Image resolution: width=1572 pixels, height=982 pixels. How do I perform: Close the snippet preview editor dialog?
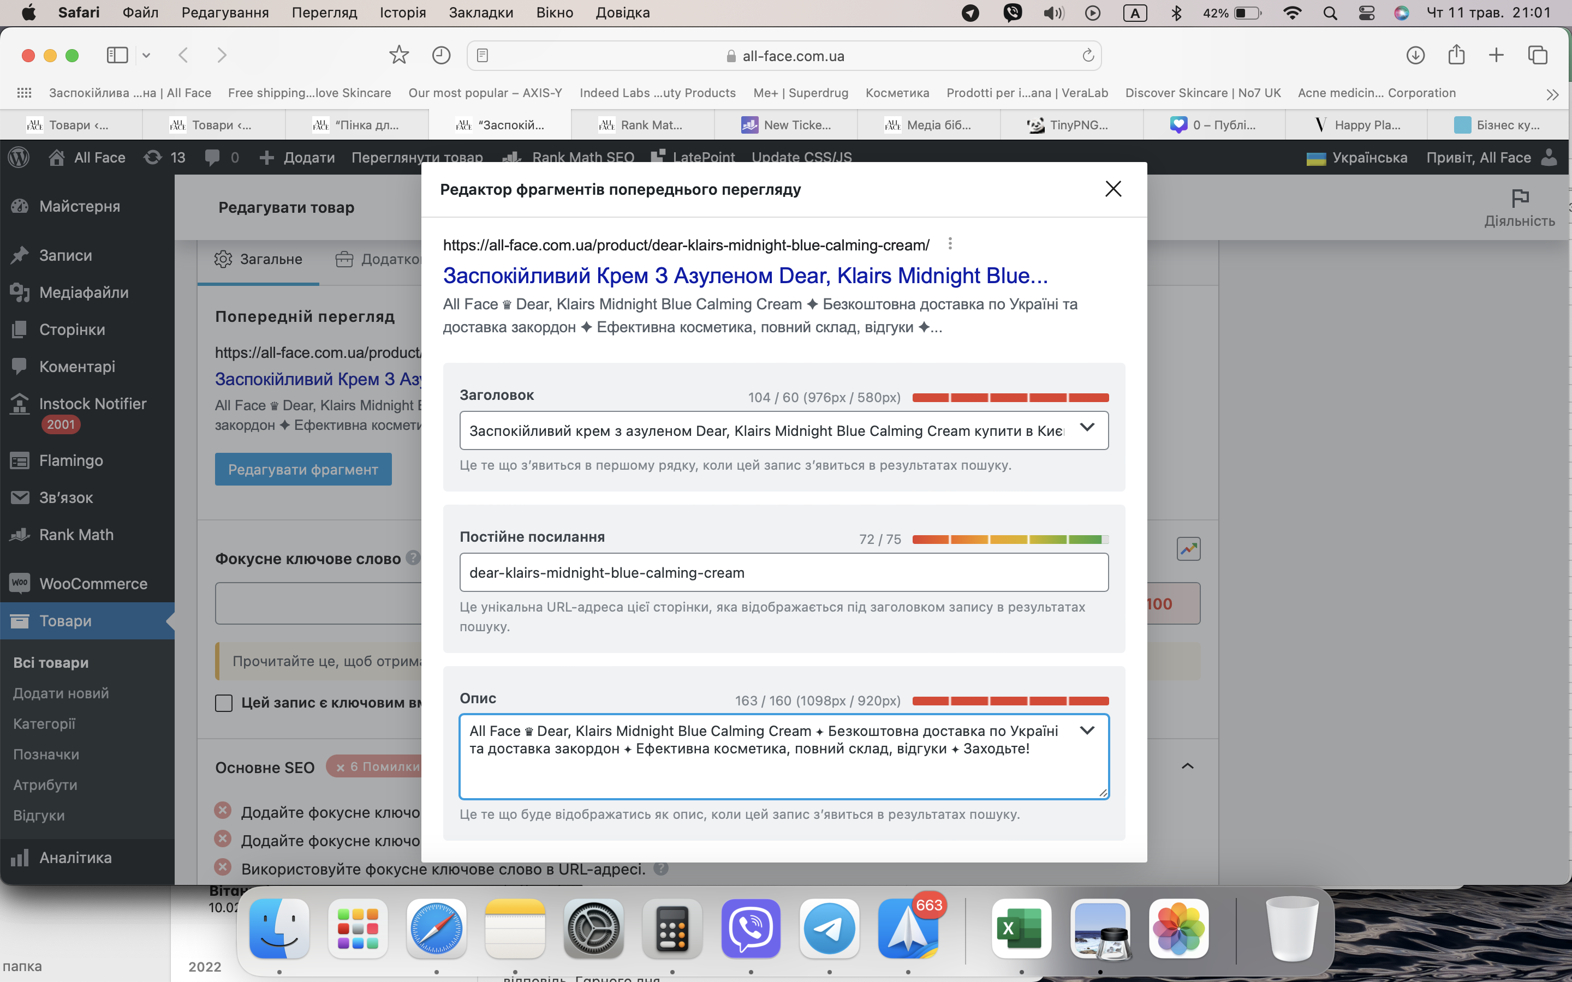click(x=1113, y=189)
